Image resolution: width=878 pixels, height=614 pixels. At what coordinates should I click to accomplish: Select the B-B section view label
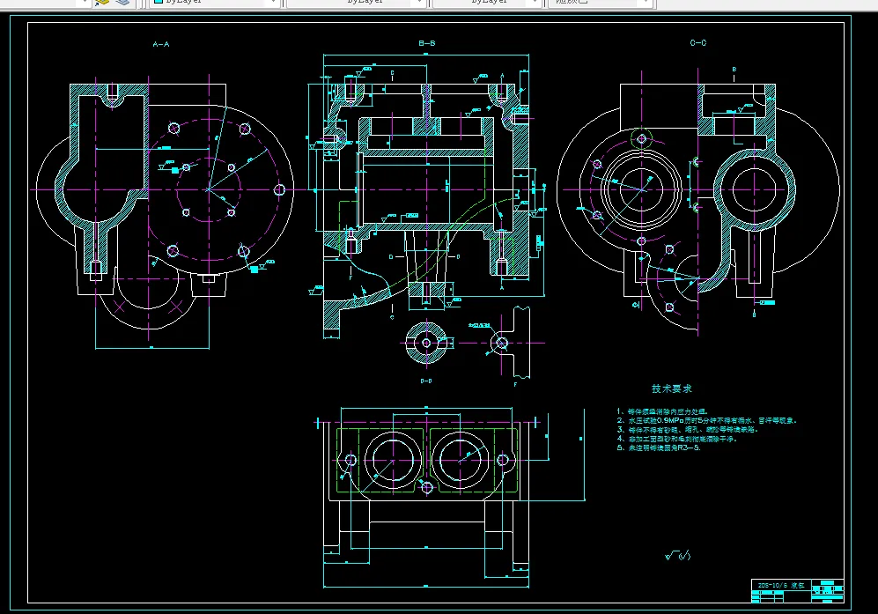point(427,43)
